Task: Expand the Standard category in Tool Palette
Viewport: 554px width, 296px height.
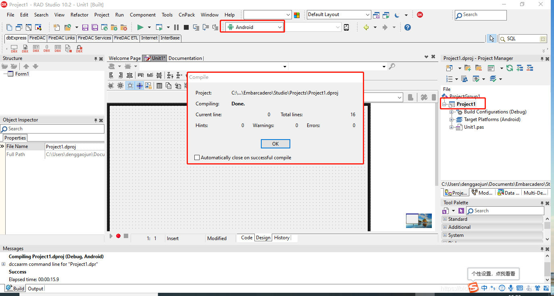Action: coord(445,219)
